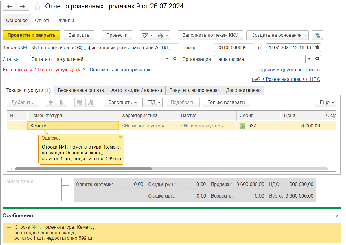This screenshot has width=346, height=245.
Task: Switch to the Безналичная оплата tab
Action: tap(81, 90)
